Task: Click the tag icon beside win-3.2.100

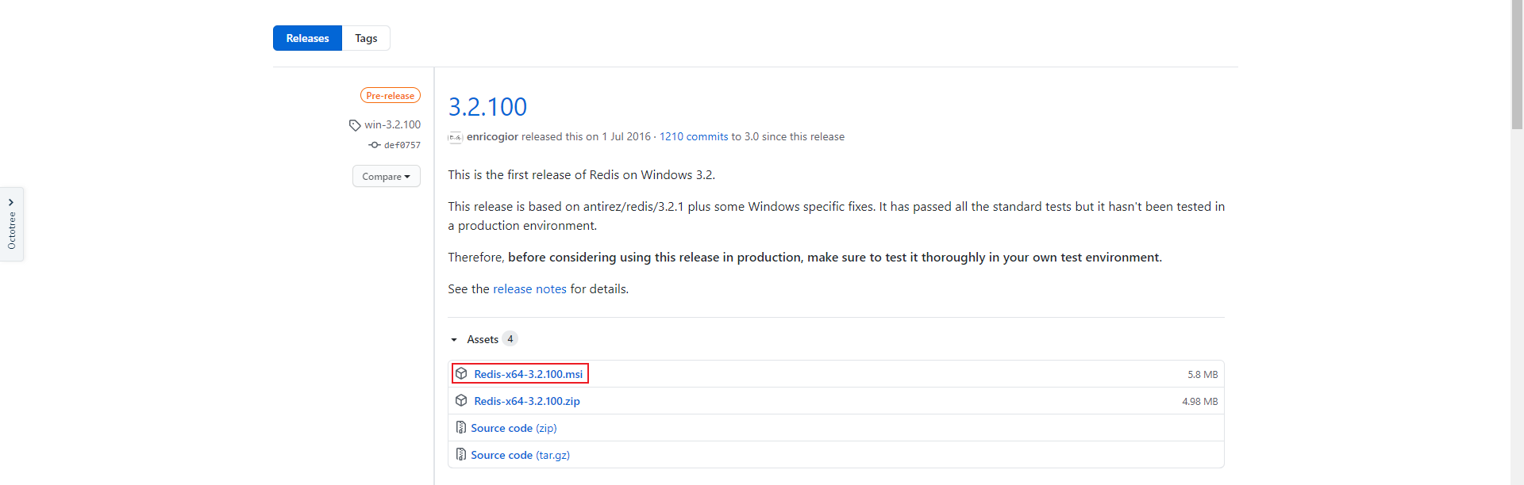Action: click(355, 125)
